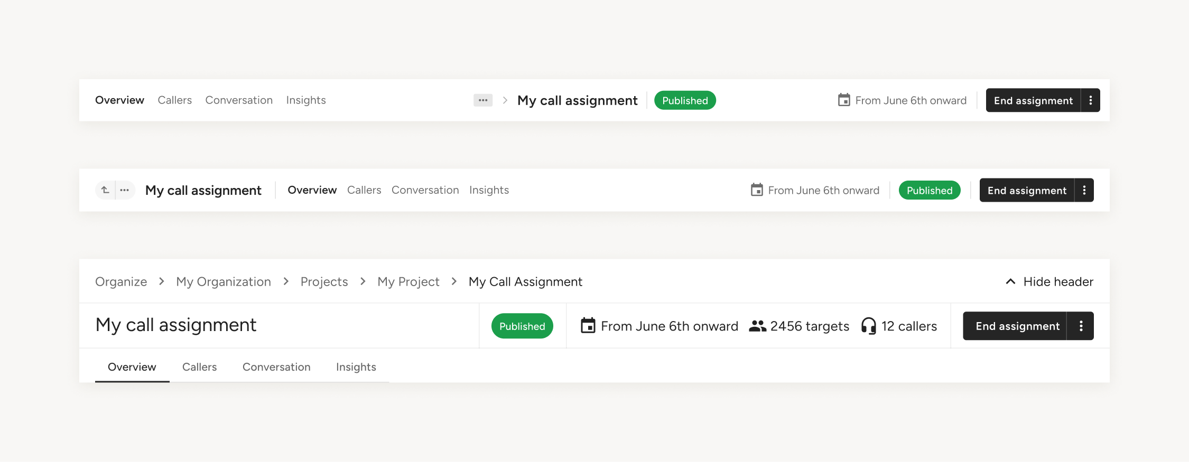Open Insights tab in top header
Viewport: 1189px width, 462px height.
306,100
